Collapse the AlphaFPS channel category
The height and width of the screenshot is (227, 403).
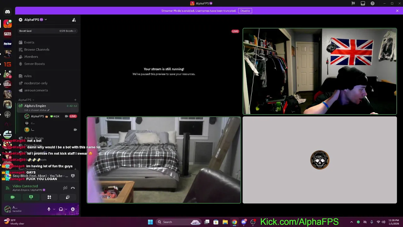[x=26, y=100]
